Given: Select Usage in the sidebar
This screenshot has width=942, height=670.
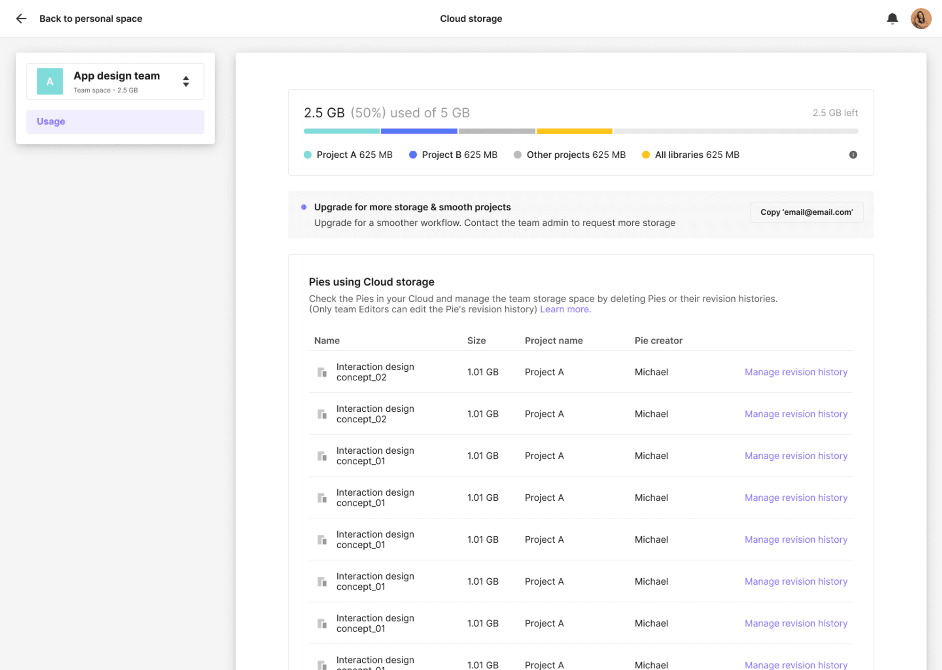Looking at the screenshot, I should click(50, 121).
